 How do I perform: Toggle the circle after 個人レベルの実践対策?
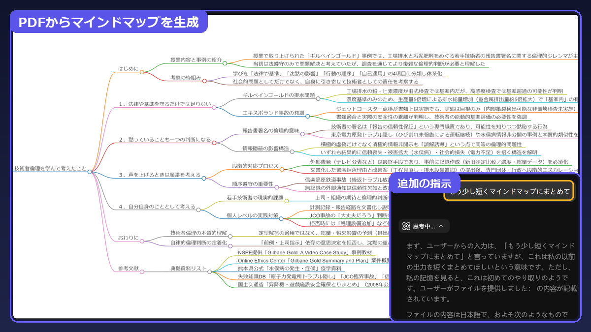pos(281,218)
